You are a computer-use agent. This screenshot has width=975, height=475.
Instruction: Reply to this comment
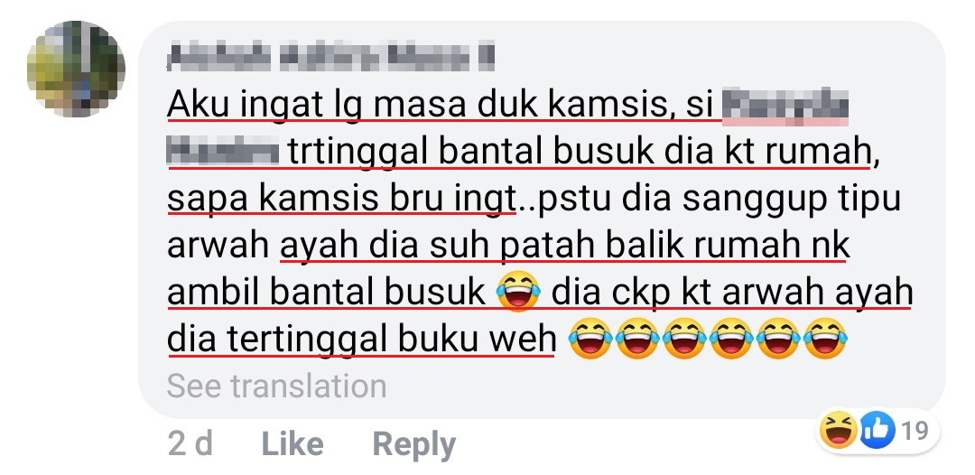tap(413, 445)
